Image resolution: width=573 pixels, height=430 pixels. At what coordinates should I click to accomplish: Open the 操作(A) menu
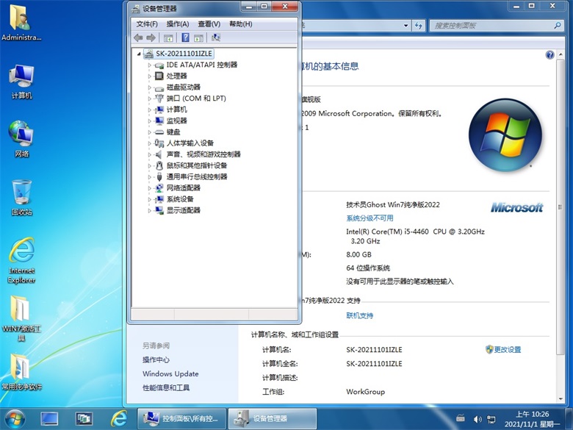pos(178,24)
